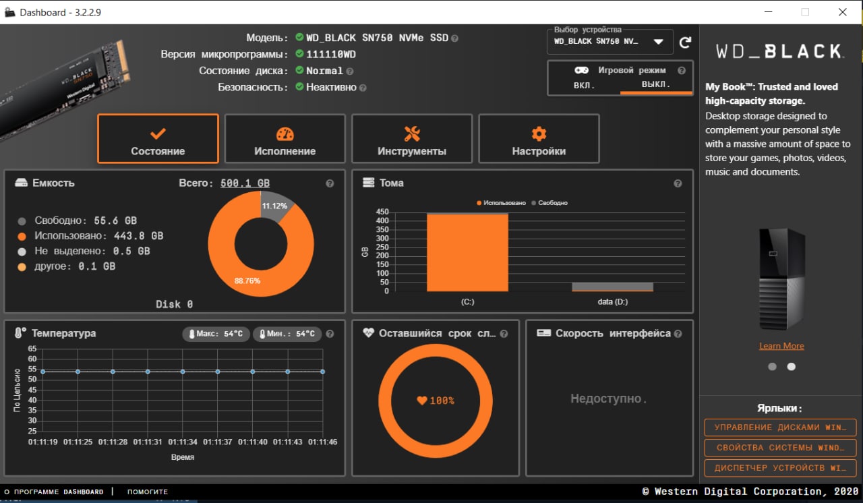Click the volumes icon beside Тома title
This screenshot has width=863, height=503.
[369, 183]
